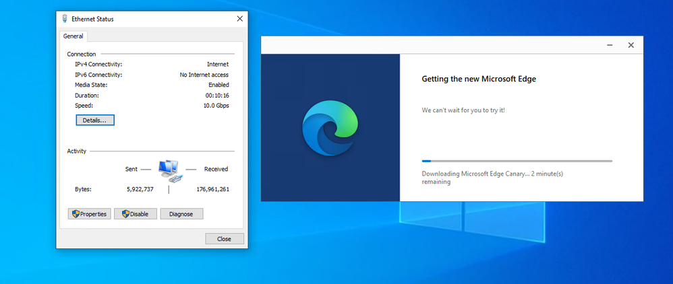
Task: Click the 'Connection' group heading
Action: pyautogui.click(x=82, y=54)
